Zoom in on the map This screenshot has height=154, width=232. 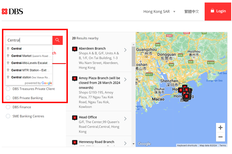(220, 128)
